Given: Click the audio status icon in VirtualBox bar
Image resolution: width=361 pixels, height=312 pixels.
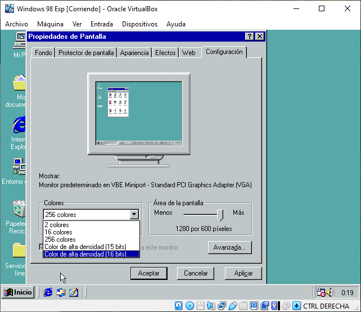Looking at the screenshot, I should pyautogui.click(x=211, y=306).
